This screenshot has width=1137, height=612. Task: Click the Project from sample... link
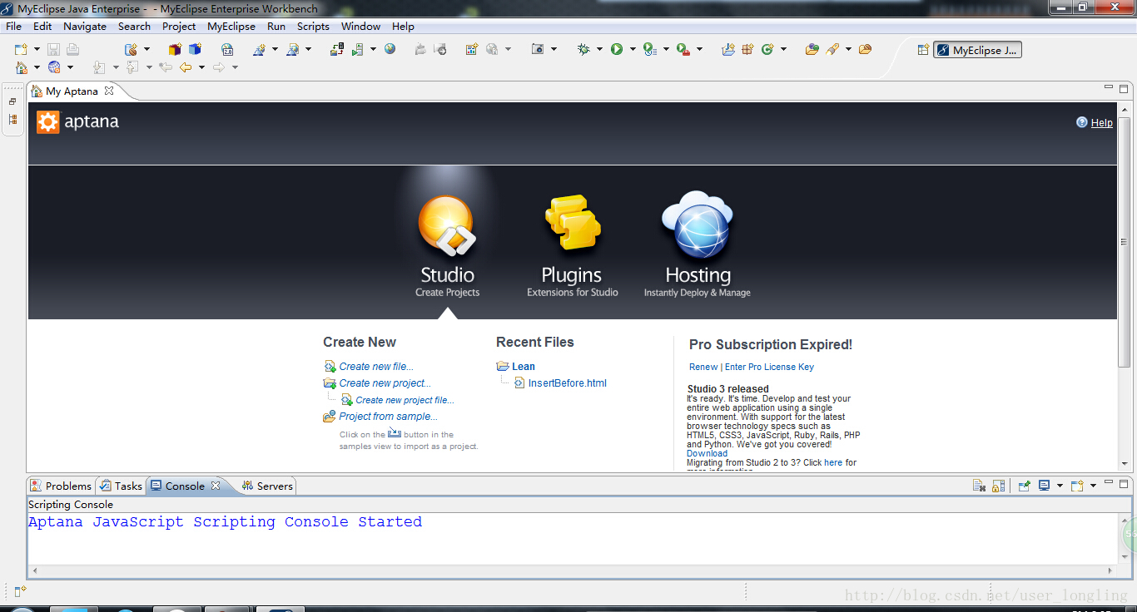pos(388,417)
